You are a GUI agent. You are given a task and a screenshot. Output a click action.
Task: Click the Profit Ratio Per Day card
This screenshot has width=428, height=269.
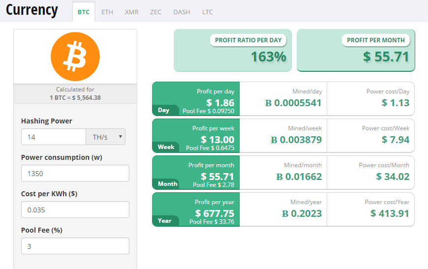tap(233, 51)
